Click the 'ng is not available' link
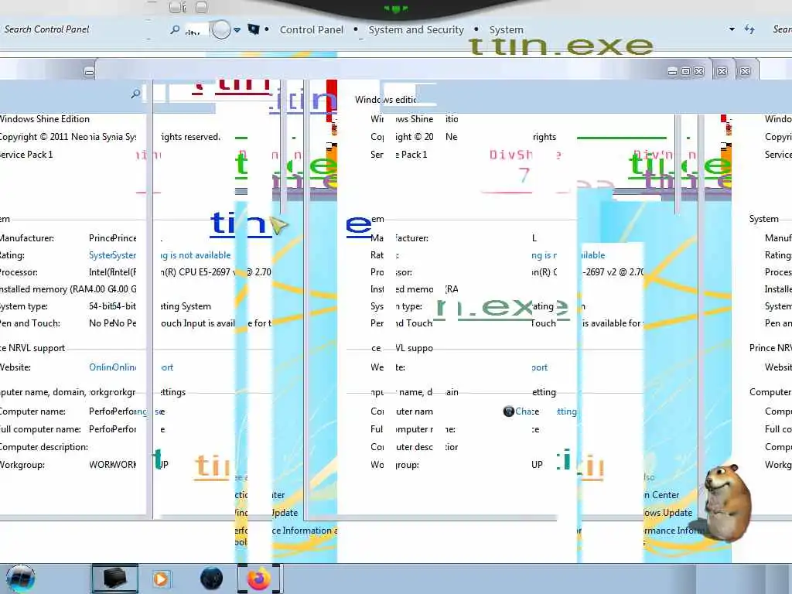Screen dimensions: 792x594 point(195,255)
